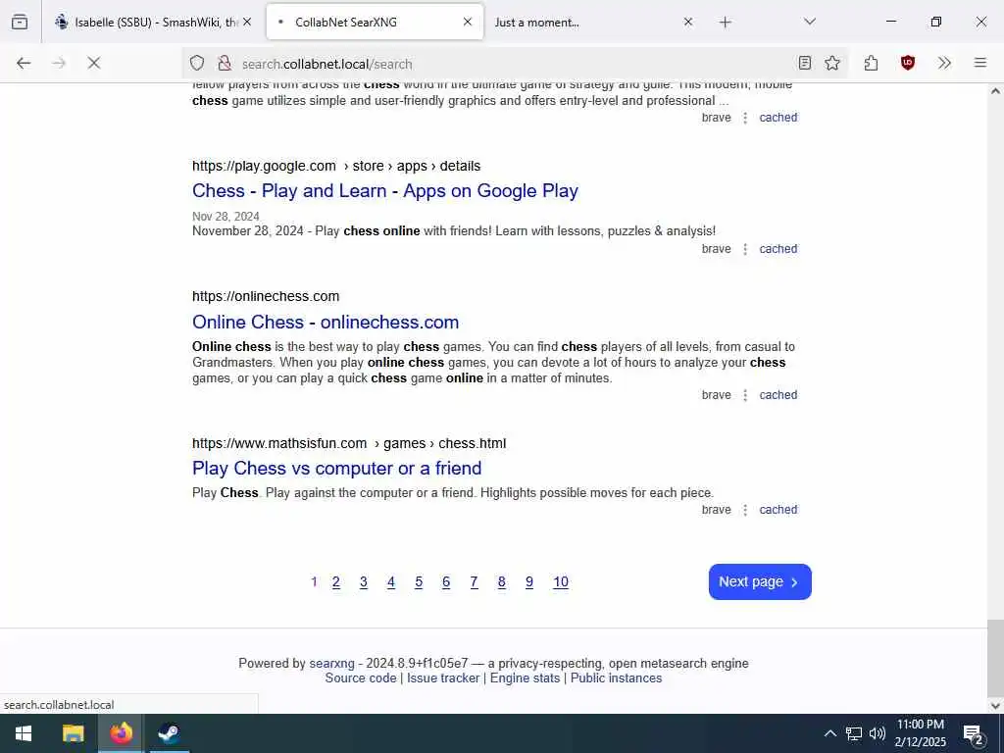Close the Isabelle SmashWiki tab
The image size is (1004, 753).
click(x=247, y=22)
